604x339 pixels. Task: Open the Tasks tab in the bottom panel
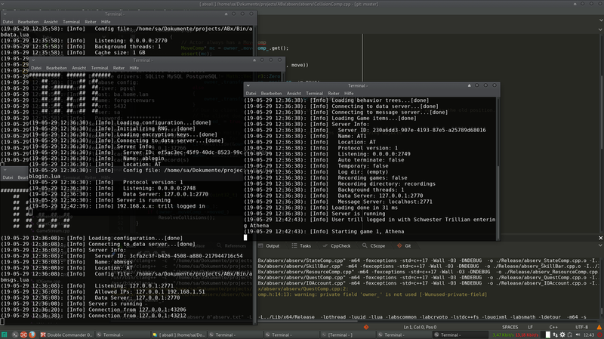[301, 246]
